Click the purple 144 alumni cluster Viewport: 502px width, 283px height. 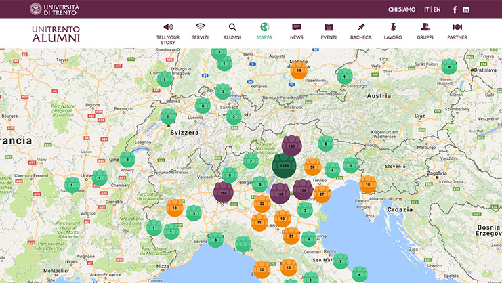(x=223, y=192)
